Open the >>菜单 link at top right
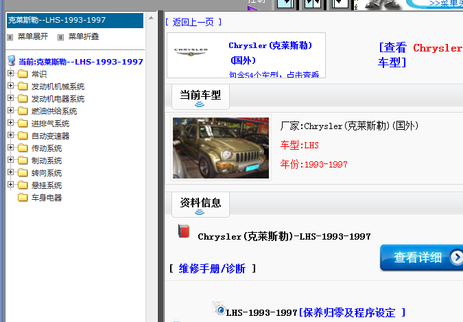 (x=446, y=3)
